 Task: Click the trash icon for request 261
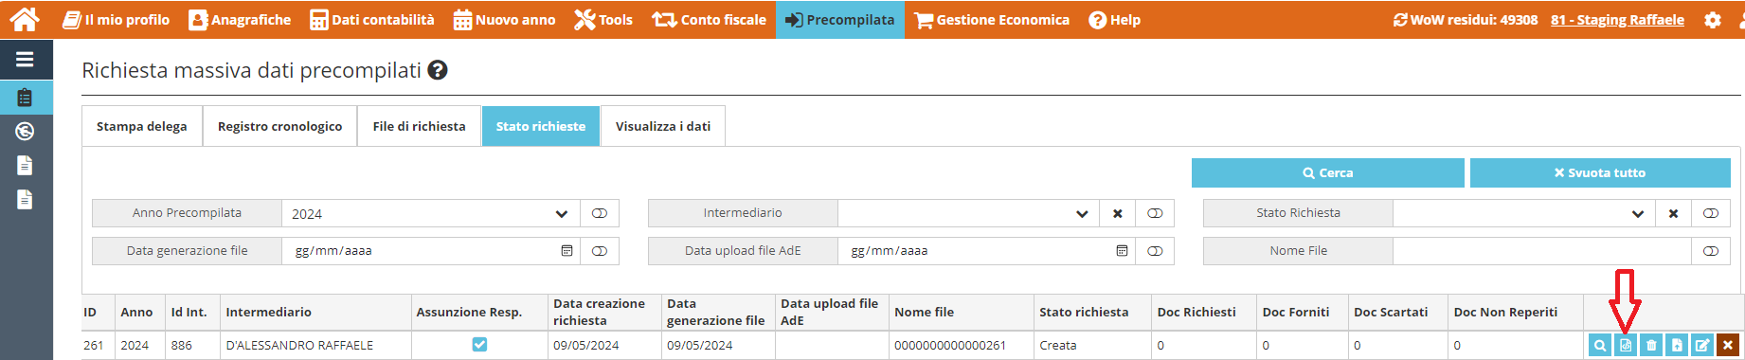(x=1651, y=346)
